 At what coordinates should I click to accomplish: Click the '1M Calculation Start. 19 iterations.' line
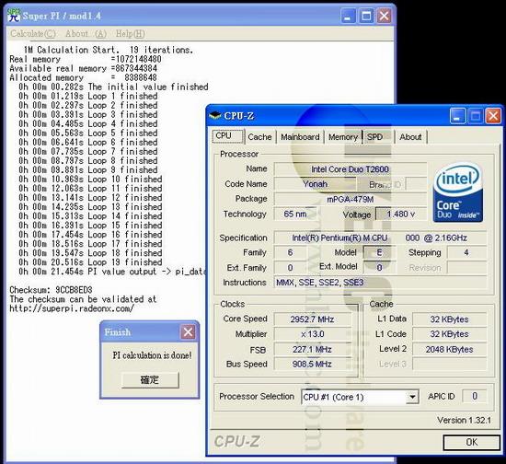click(109, 50)
